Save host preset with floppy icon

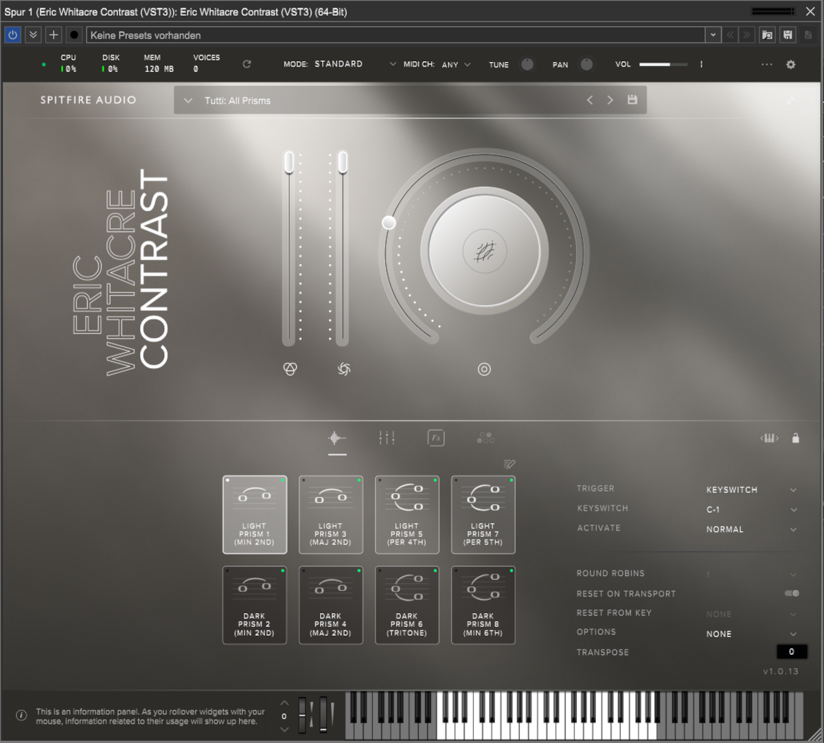pyautogui.click(x=788, y=35)
